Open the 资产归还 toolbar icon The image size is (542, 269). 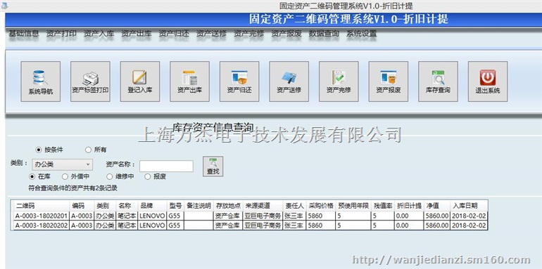click(239, 81)
